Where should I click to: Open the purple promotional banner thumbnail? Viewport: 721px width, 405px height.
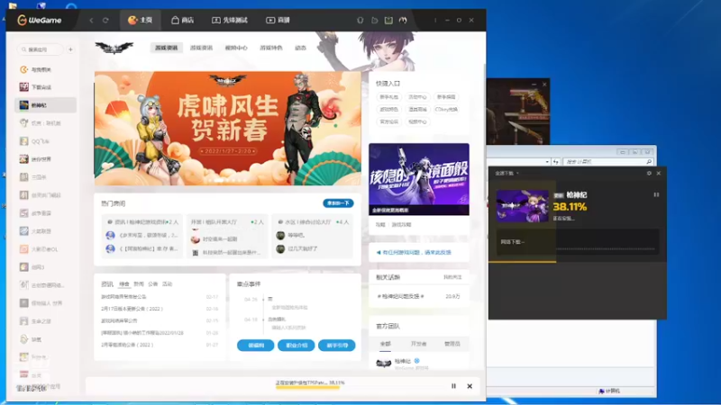(x=419, y=179)
